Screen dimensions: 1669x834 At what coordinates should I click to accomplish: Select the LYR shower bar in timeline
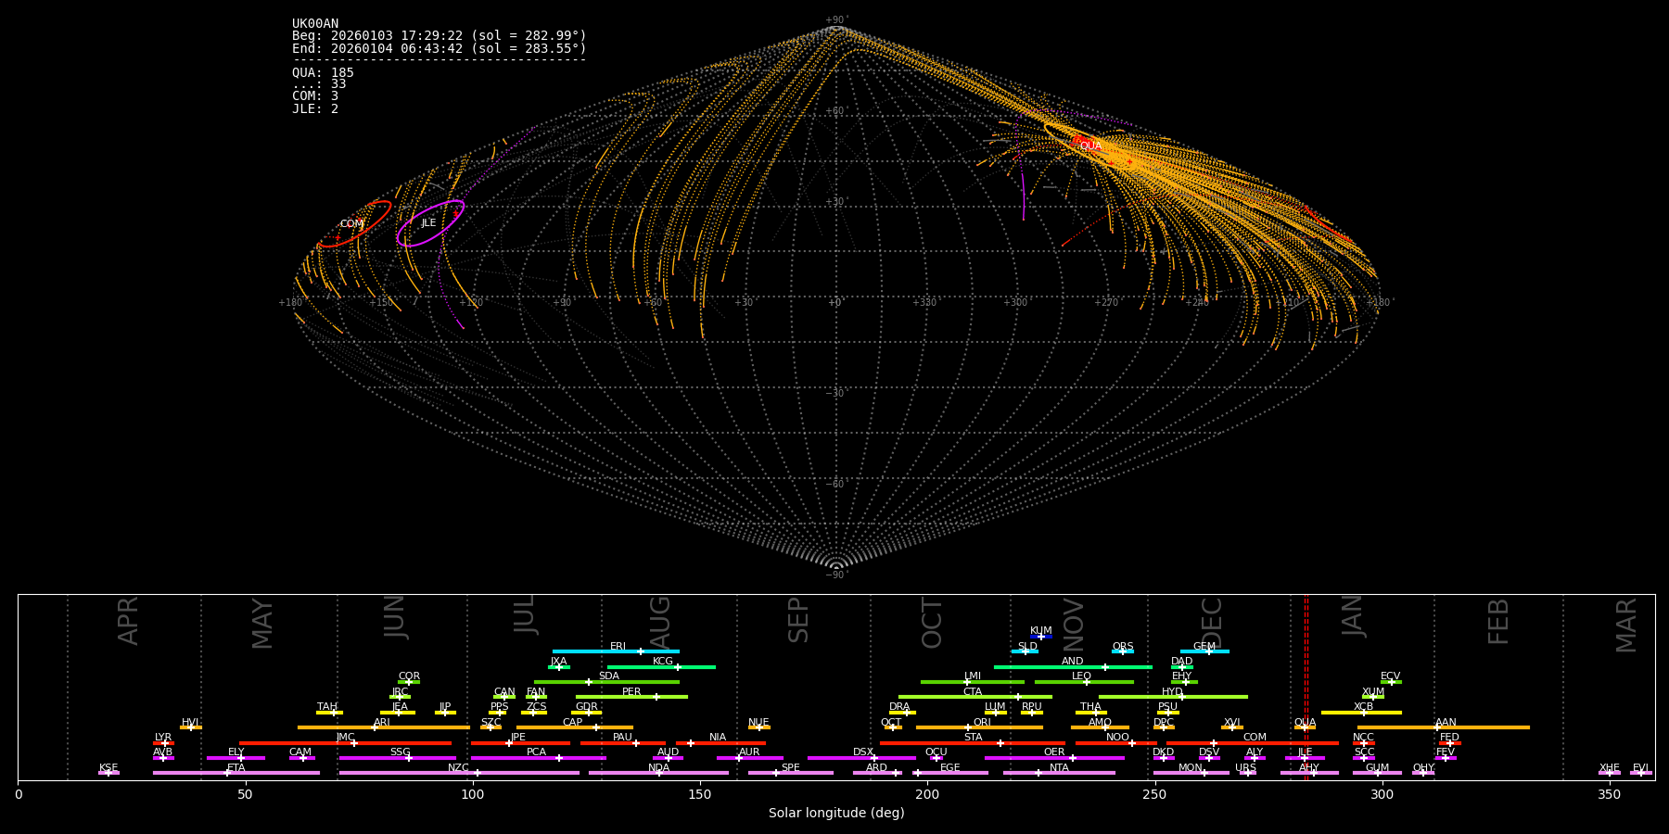pos(163,743)
